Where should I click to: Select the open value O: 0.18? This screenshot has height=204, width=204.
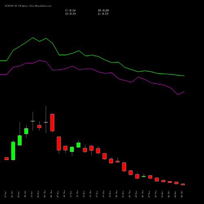click(71, 14)
